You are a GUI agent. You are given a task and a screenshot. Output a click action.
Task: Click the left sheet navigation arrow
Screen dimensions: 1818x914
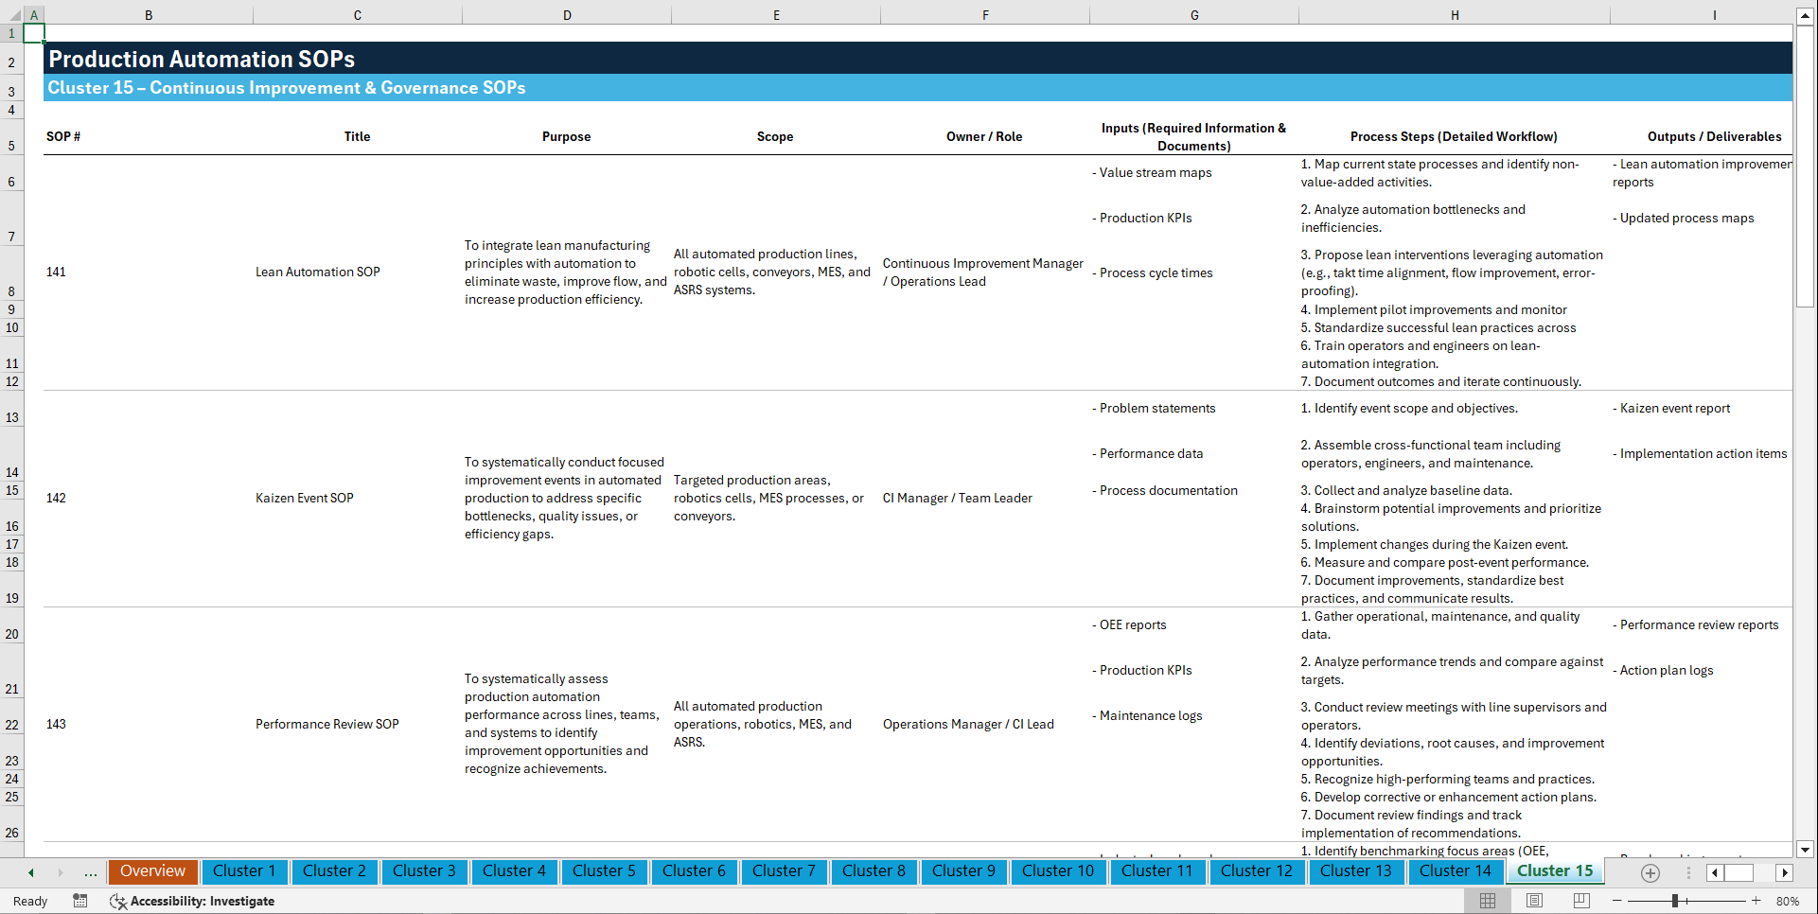(x=29, y=872)
